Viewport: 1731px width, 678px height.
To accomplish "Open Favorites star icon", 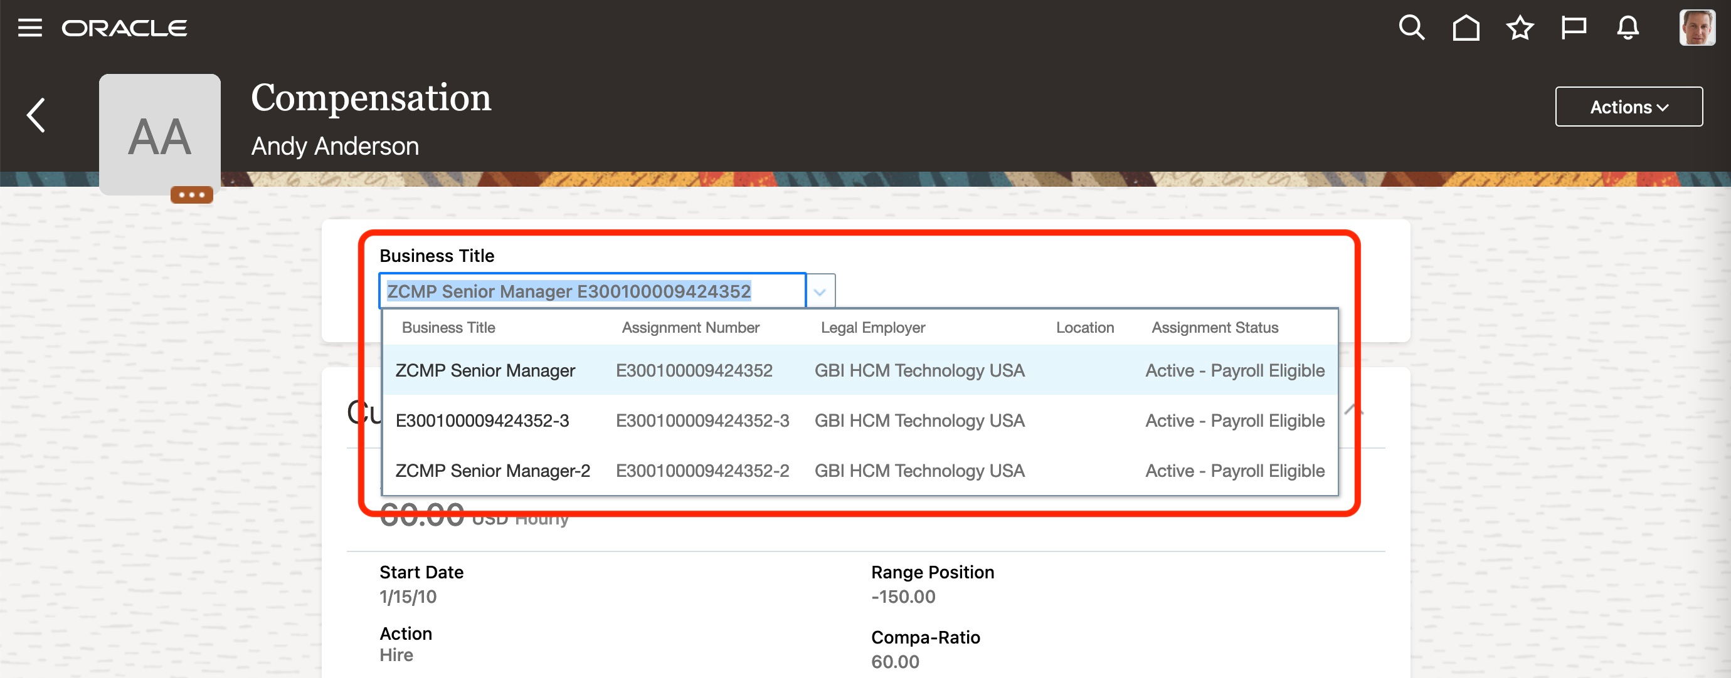I will coord(1519,28).
